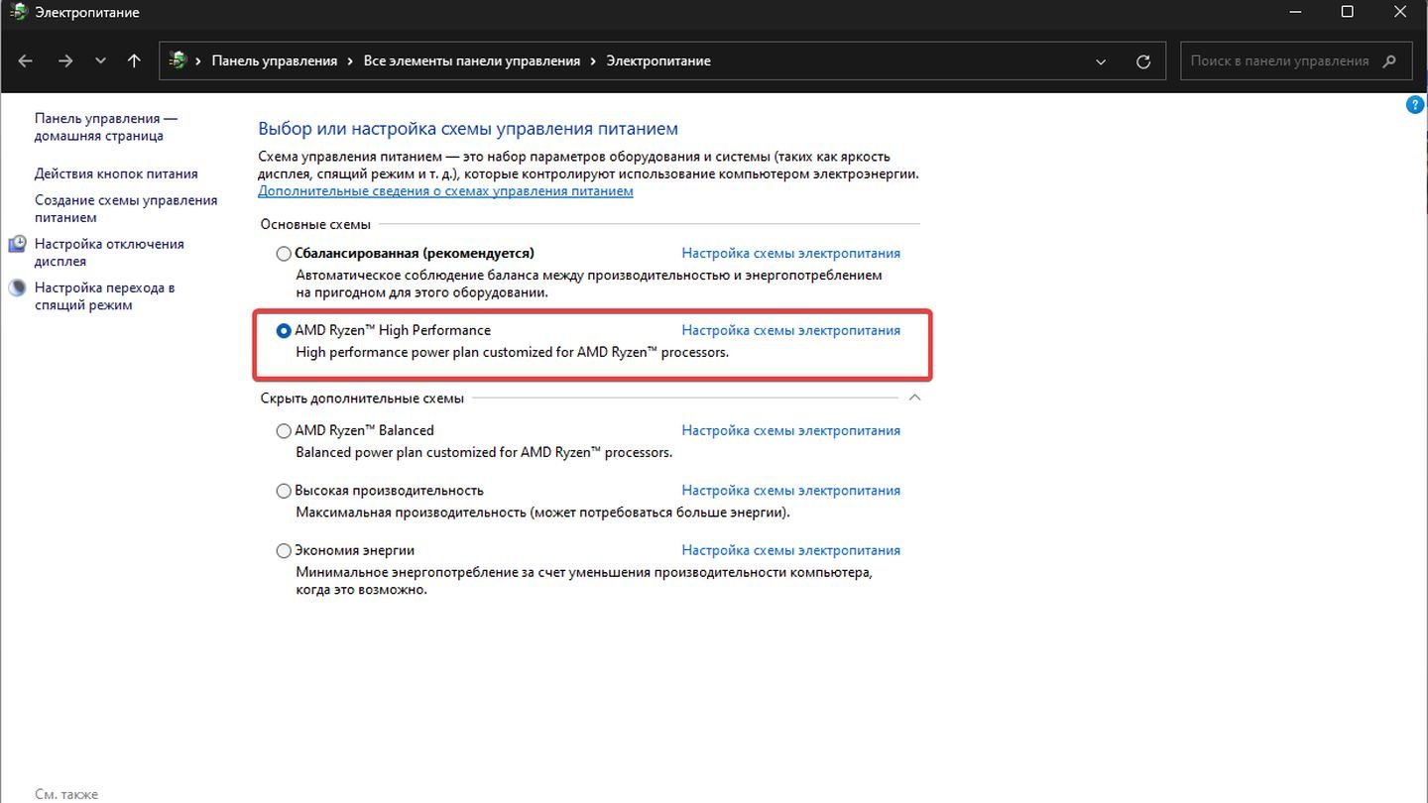The width and height of the screenshot is (1428, 803).
Task: Select the 'AMD Ryzen High Performance' radio button
Action: pyautogui.click(x=284, y=331)
